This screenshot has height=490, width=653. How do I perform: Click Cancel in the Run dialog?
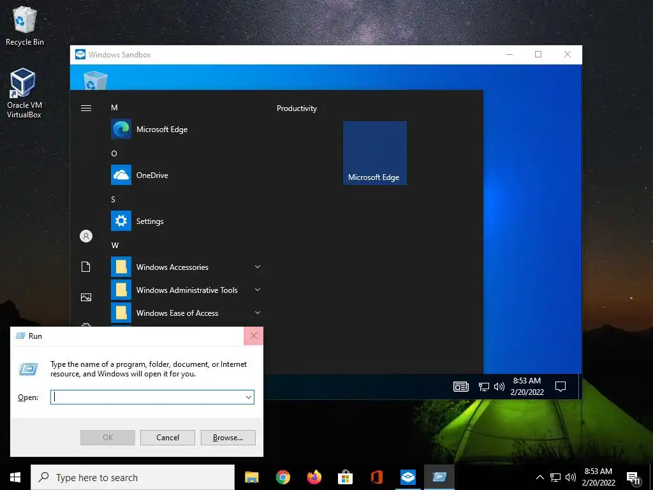168,438
